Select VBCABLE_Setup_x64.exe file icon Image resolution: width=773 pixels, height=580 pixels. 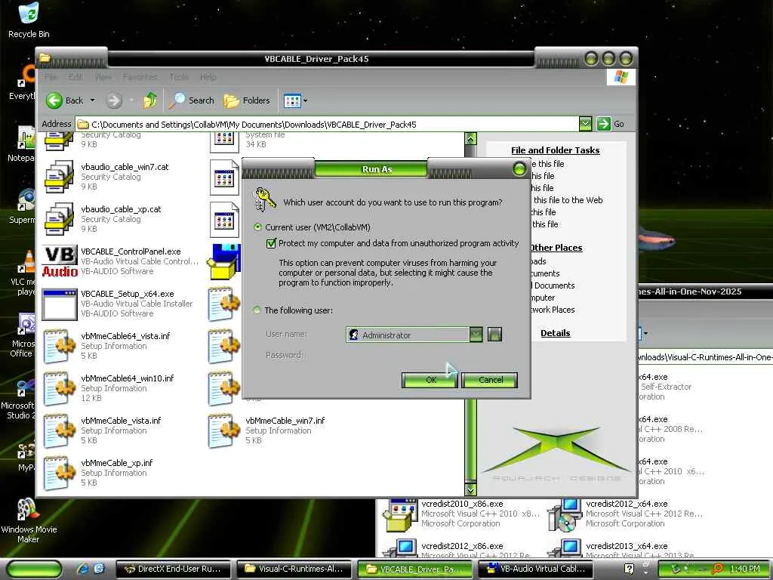pos(60,304)
